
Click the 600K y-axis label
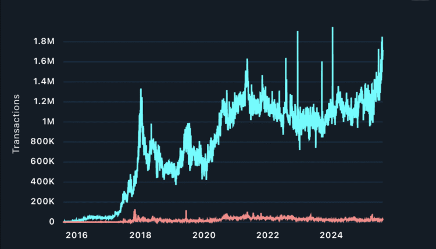point(42,162)
